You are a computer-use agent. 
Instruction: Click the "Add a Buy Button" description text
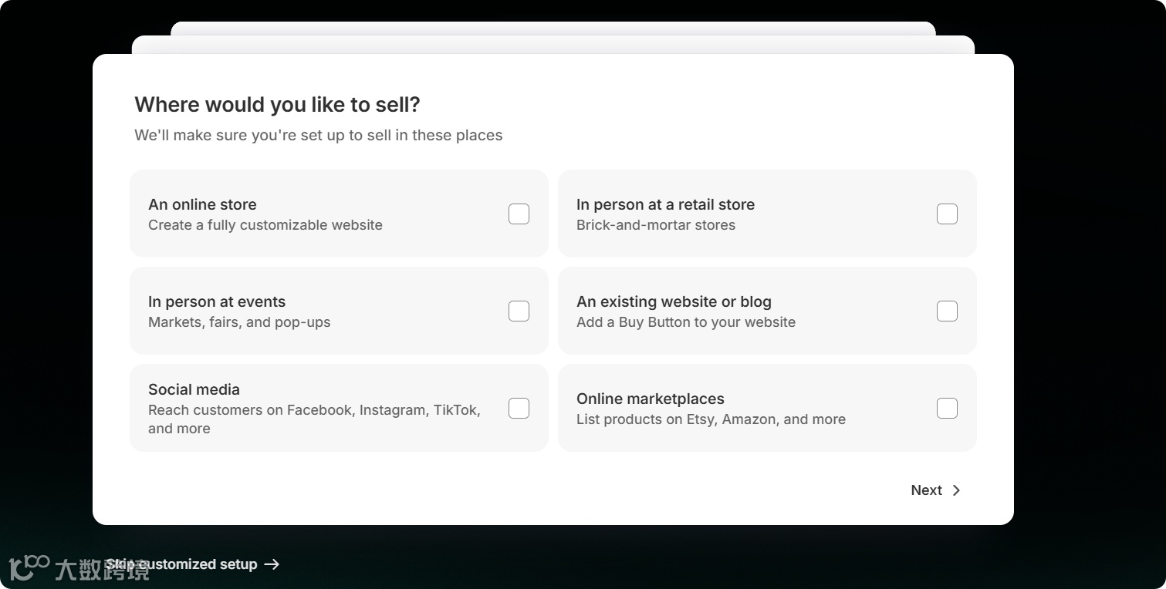[685, 322]
